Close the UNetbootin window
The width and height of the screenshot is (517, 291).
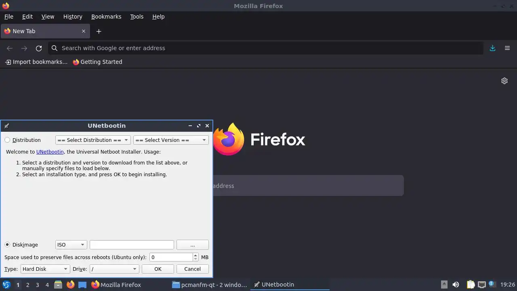click(207, 126)
